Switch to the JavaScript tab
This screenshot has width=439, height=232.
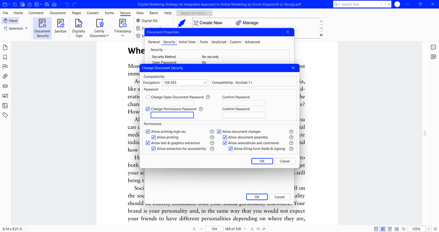219,42
